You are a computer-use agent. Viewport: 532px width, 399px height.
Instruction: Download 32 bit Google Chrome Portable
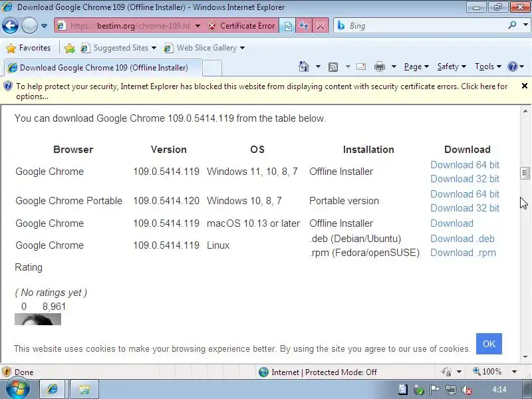(x=464, y=208)
